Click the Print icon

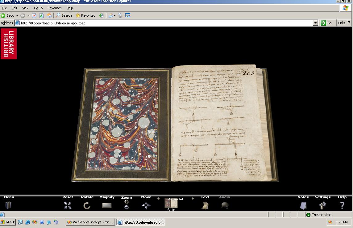[x=120, y=15]
